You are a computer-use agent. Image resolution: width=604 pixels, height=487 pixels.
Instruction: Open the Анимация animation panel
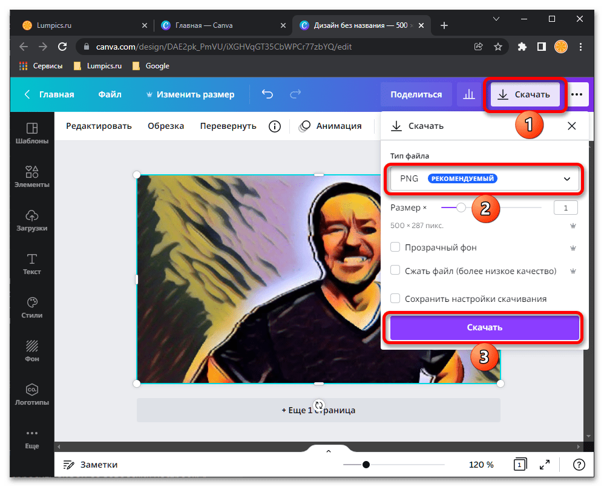coord(330,126)
